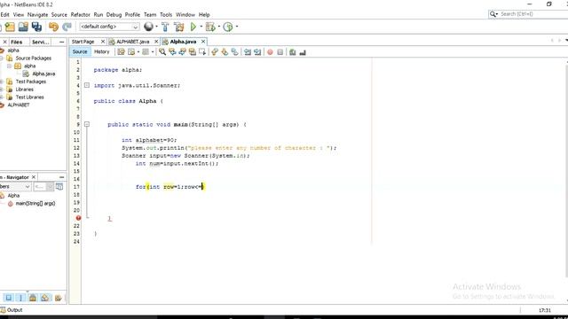Click the Find Previous Occurrence icon
Screen dimensions: 568x319
[x=172, y=52]
